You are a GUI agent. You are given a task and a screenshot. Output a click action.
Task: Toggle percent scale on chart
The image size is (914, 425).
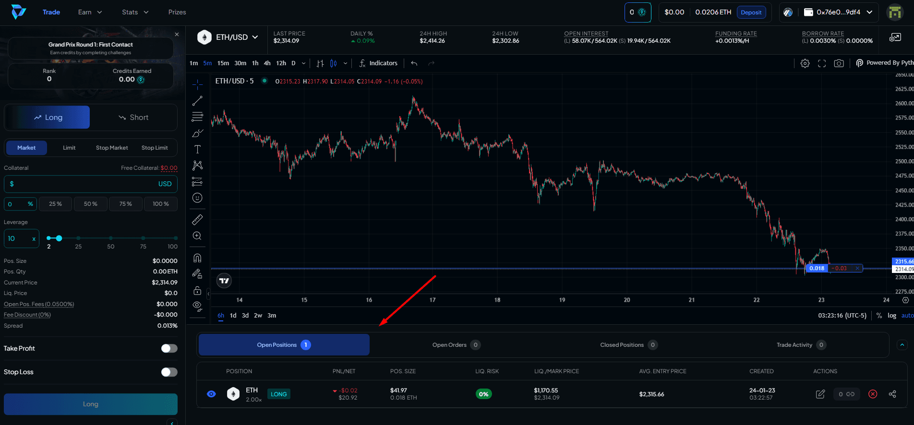click(879, 316)
